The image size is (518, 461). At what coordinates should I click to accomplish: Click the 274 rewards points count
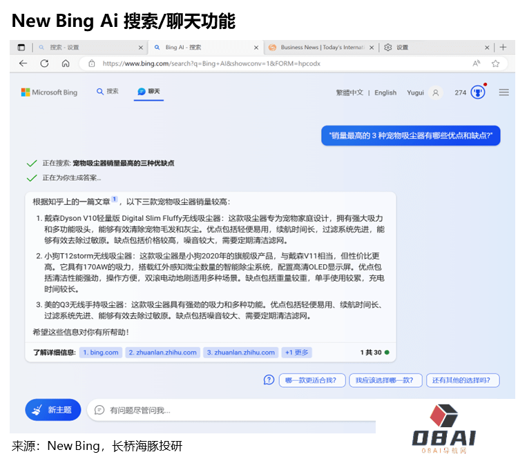point(460,92)
